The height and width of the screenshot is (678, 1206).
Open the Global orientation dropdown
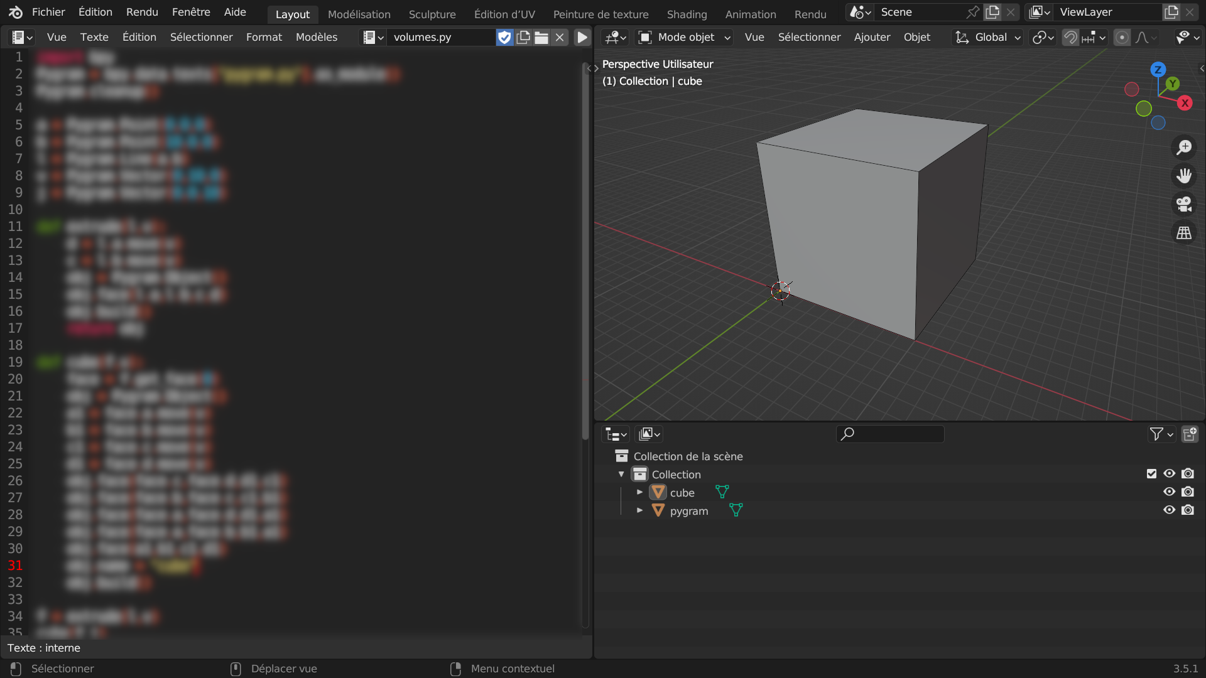point(989,38)
